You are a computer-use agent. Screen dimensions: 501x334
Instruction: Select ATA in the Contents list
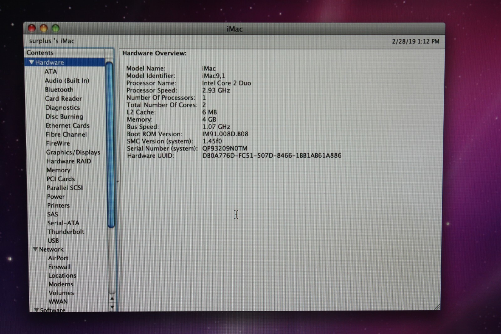51,71
